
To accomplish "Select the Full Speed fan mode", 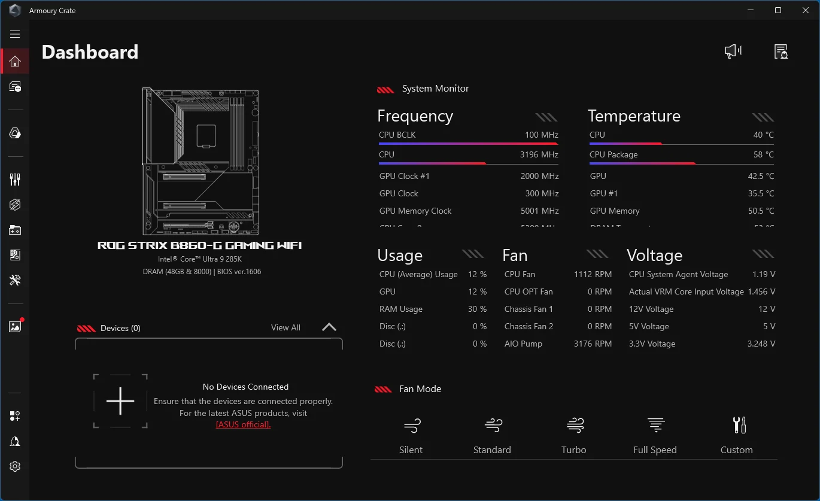I will [x=655, y=437].
